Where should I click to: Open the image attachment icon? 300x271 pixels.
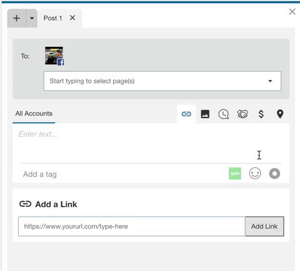pyautogui.click(x=205, y=114)
